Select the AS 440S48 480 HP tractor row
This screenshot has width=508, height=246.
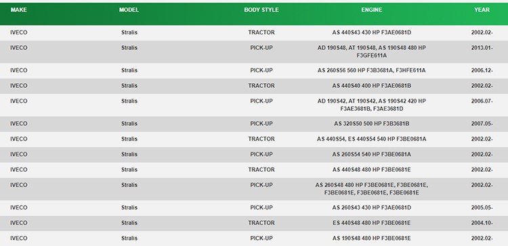pos(254,170)
